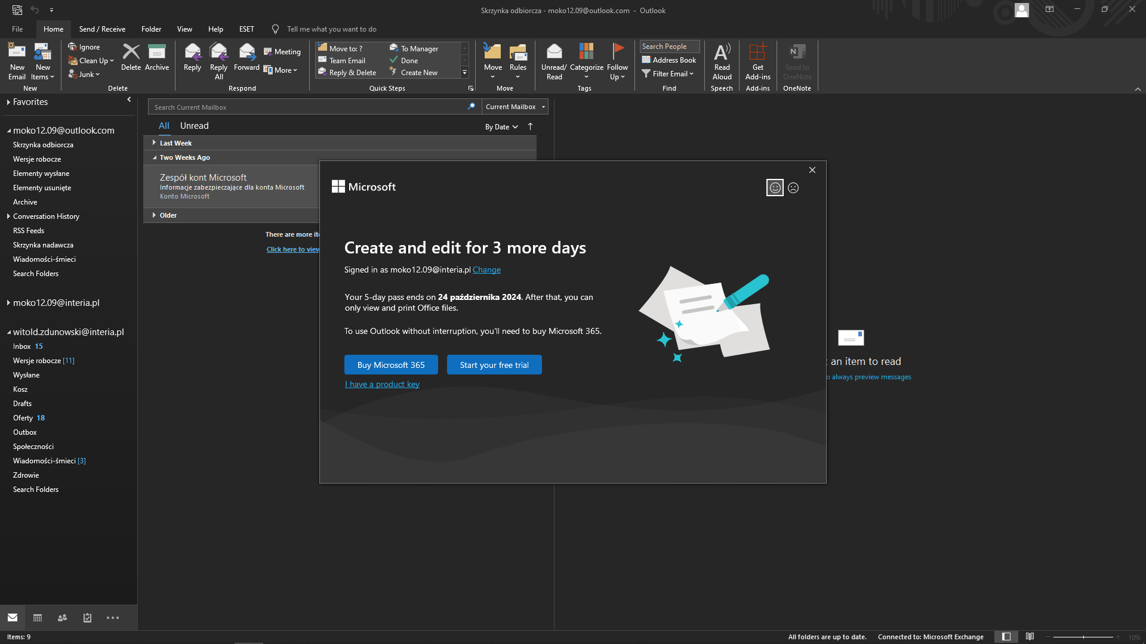Viewport: 1146px width, 644px height.
Task: Switch to the View tab
Action: [184, 29]
